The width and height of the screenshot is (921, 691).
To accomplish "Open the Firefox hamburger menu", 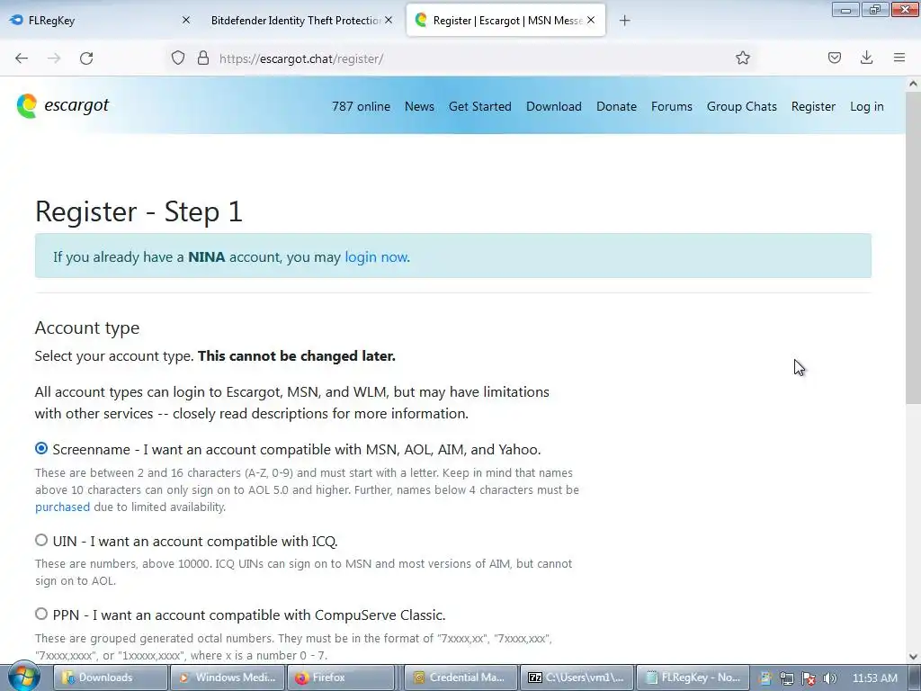I will click(899, 58).
